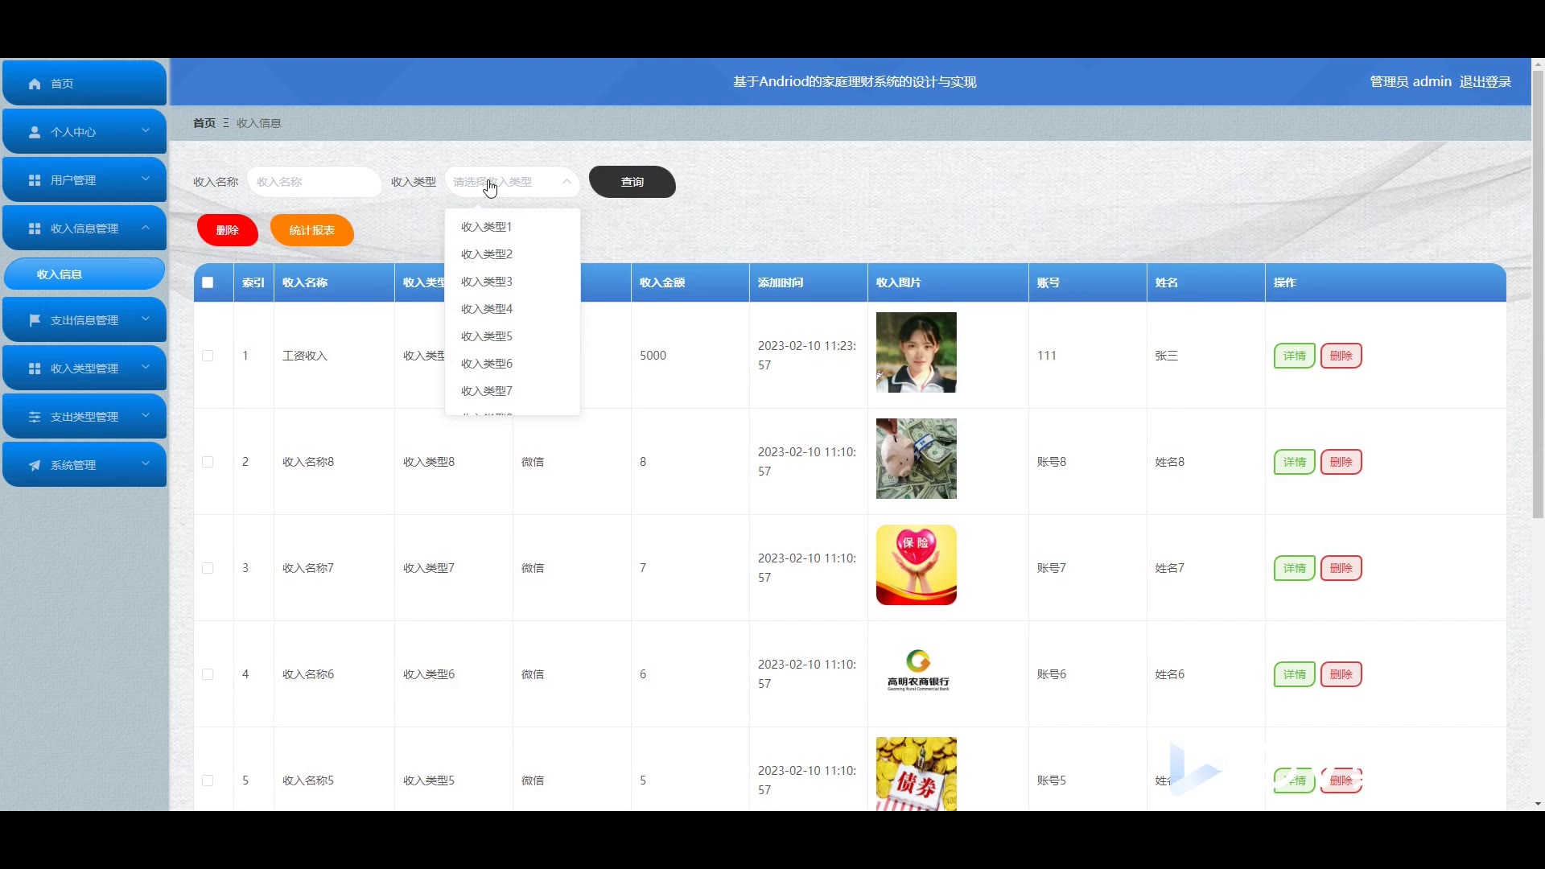
Task: Delete the 收入名称5 row
Action: tap(1341, 780)
